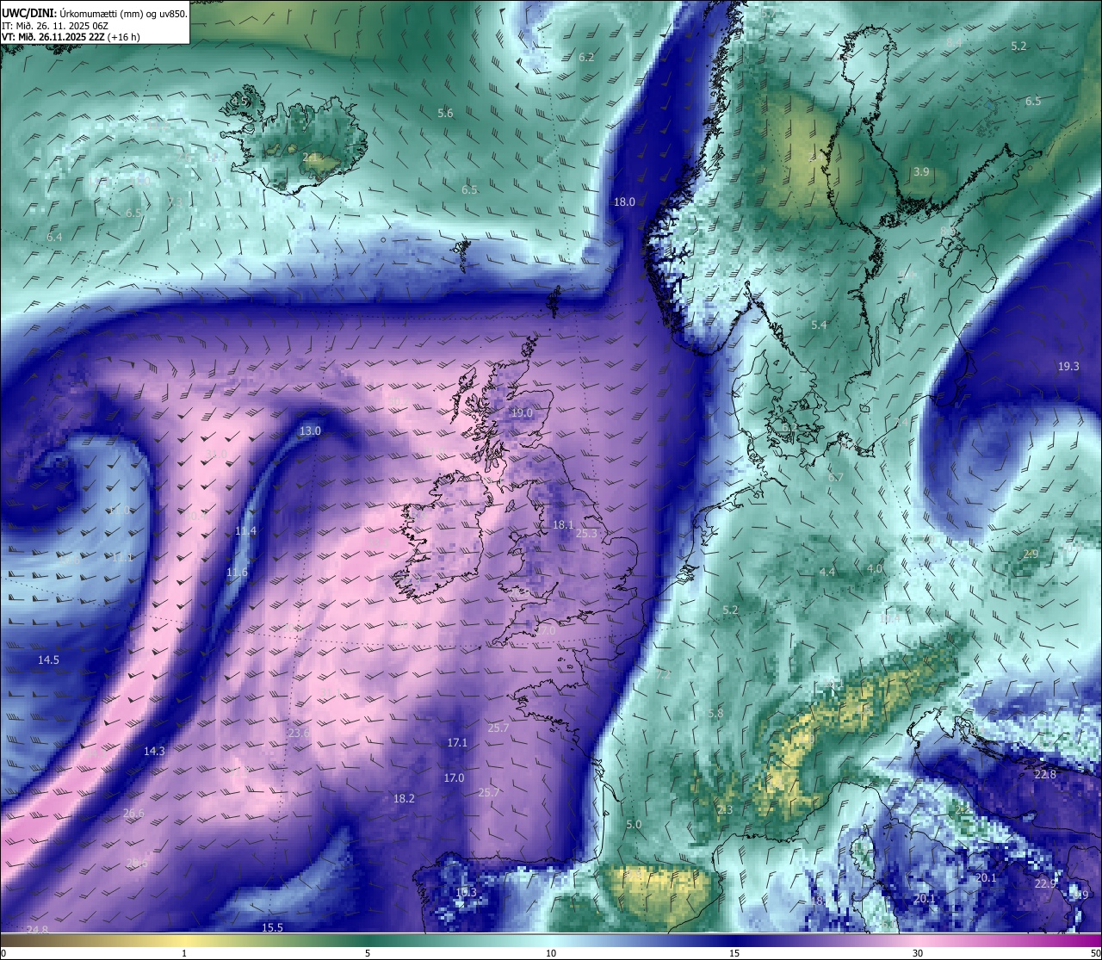This screenshot has width=1102, height=960.
Task: Click the 17.0 value label
Action: click(454, 777)
